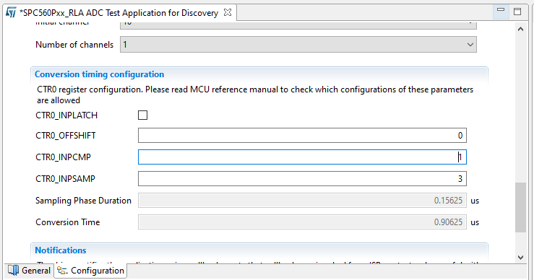Open the Number of channels dropdown
534x280 pixels.
[298, 45]
